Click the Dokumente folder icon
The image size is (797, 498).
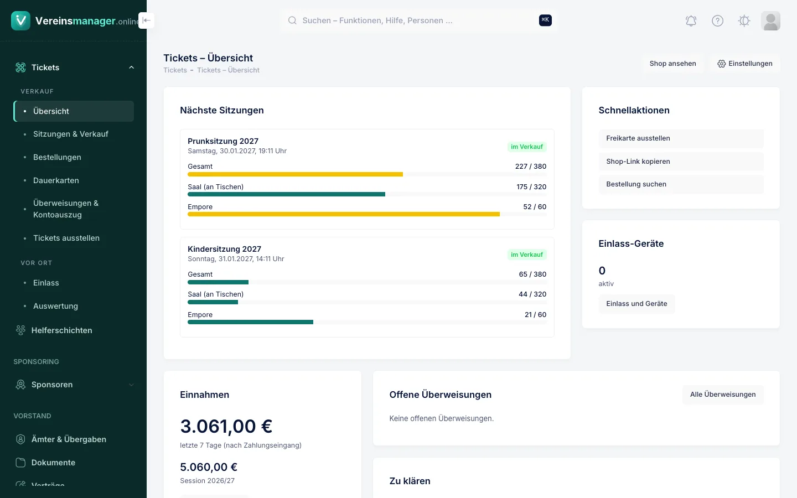coord(20,463)
